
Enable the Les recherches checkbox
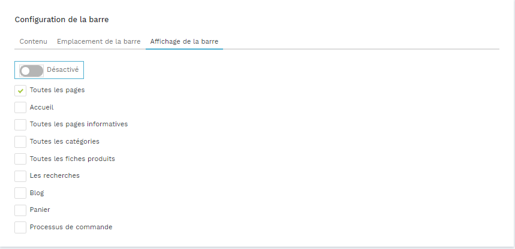(x=20, y=176)
